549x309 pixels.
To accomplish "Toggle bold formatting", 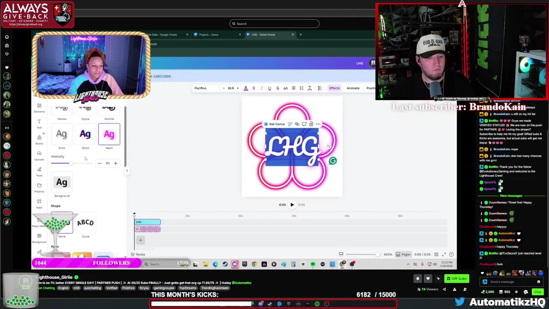I will (253, 88).
